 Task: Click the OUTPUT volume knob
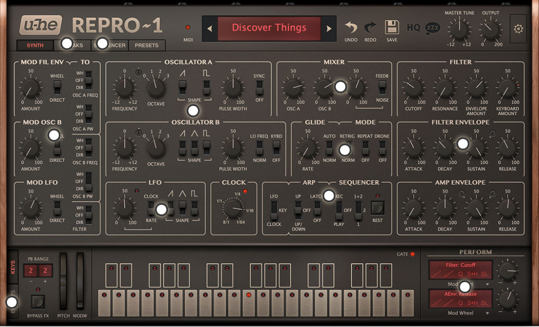coord(491,29)
